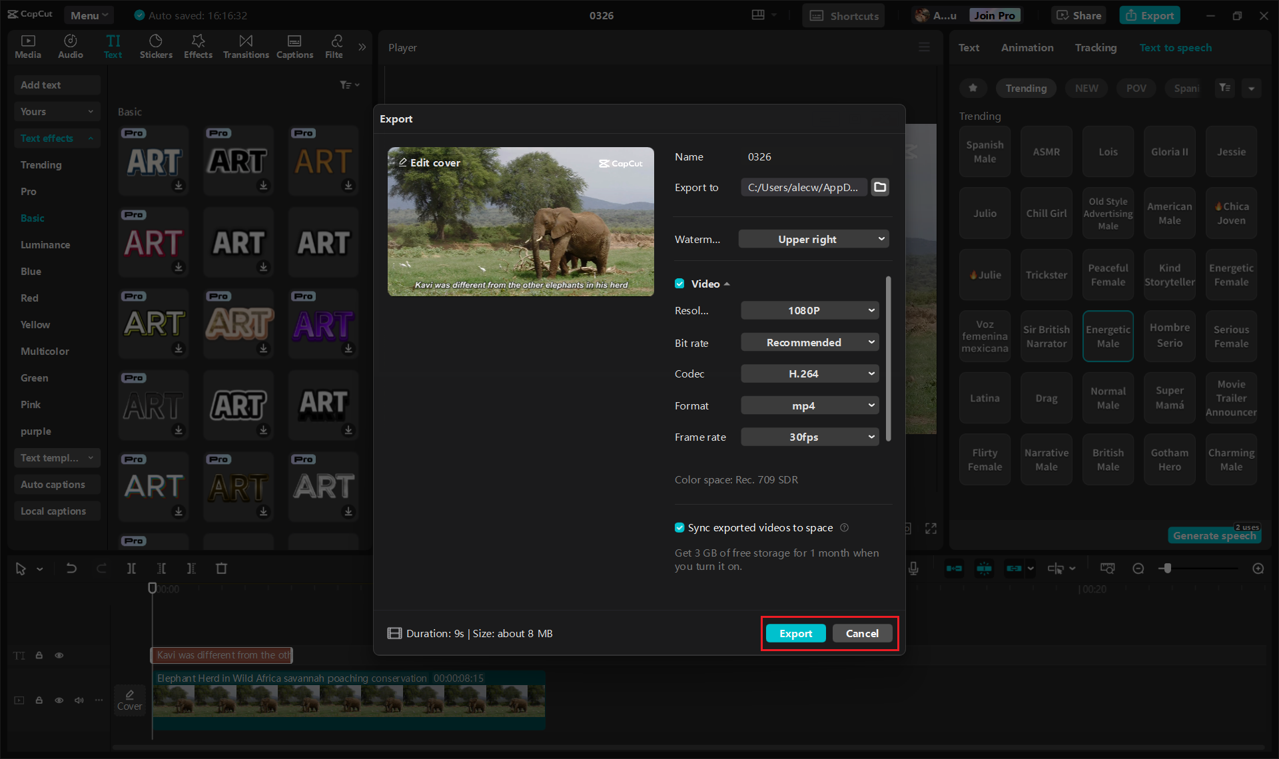Open the Media panel
The height and width of the screenshot is (759, 1279).
click(x=27, y=46)
